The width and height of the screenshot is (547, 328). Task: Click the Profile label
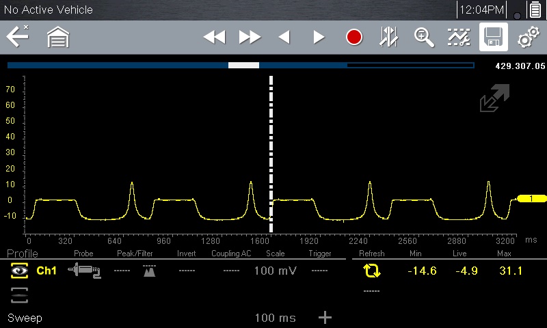pyautogui.click(x=23, y=254)
